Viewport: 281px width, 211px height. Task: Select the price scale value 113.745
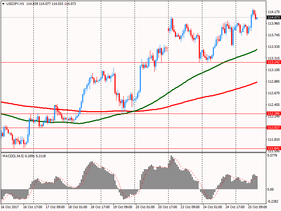click(x=274, y=35)
